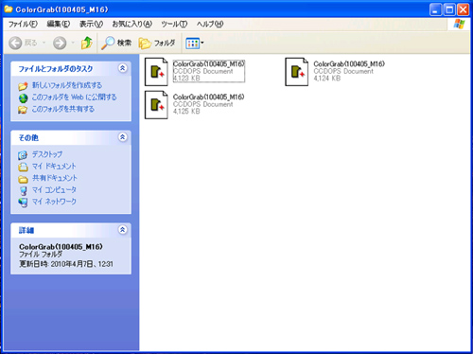Toggle the Folders (フォルダ) pane button

[157, 43]
